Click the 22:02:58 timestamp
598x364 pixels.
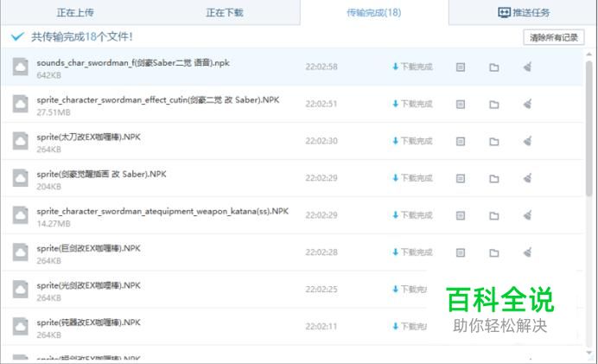321,67
